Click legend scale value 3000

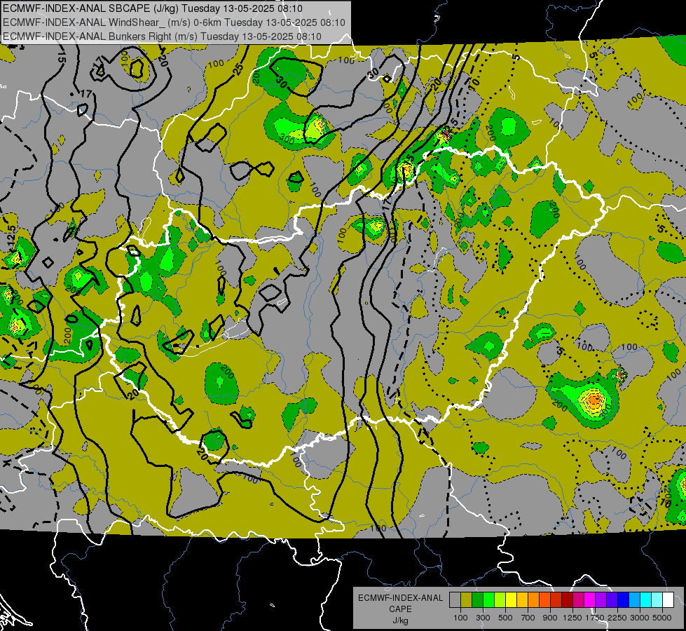[640, 618]
